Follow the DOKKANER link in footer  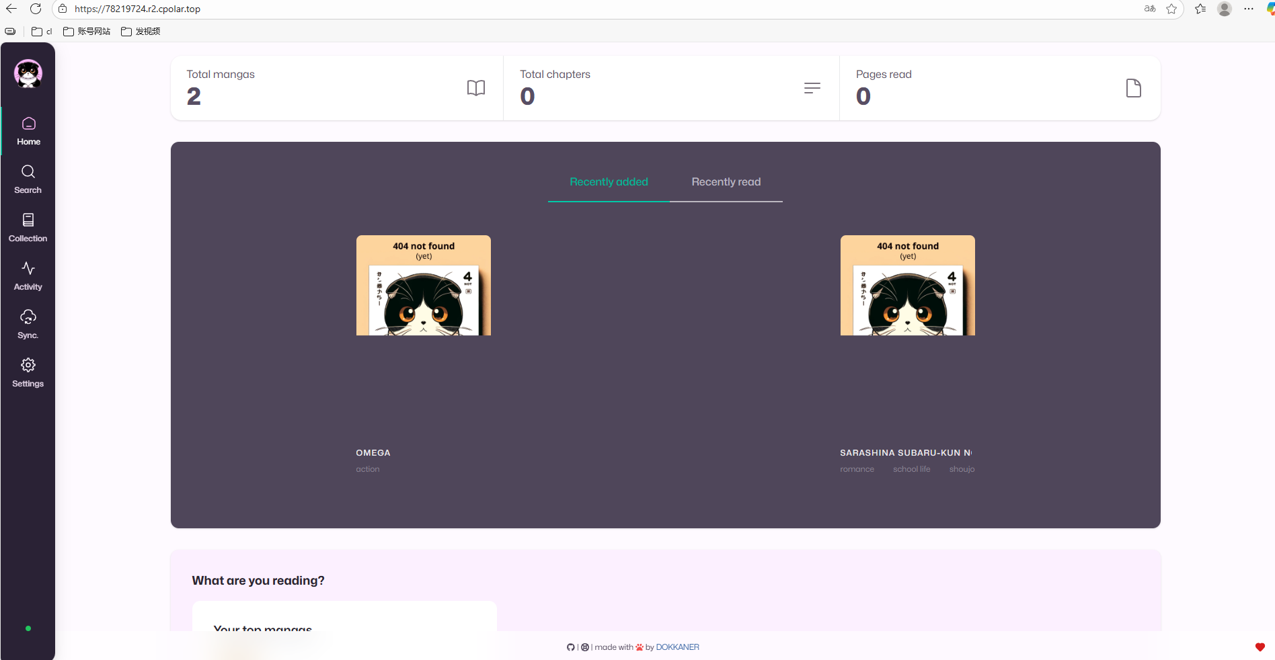click(677, 647)
